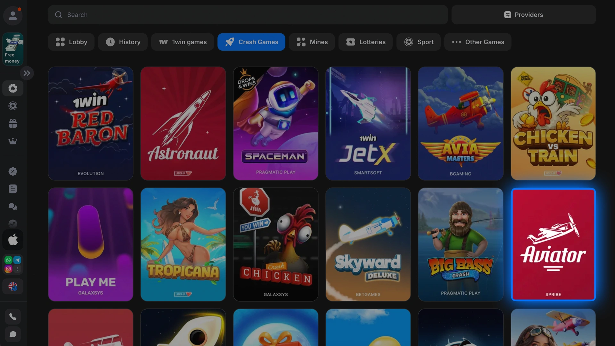Open the Aviator game thumbnail
This screenshot has width=615, height=346.
click(x=553, y=244)
